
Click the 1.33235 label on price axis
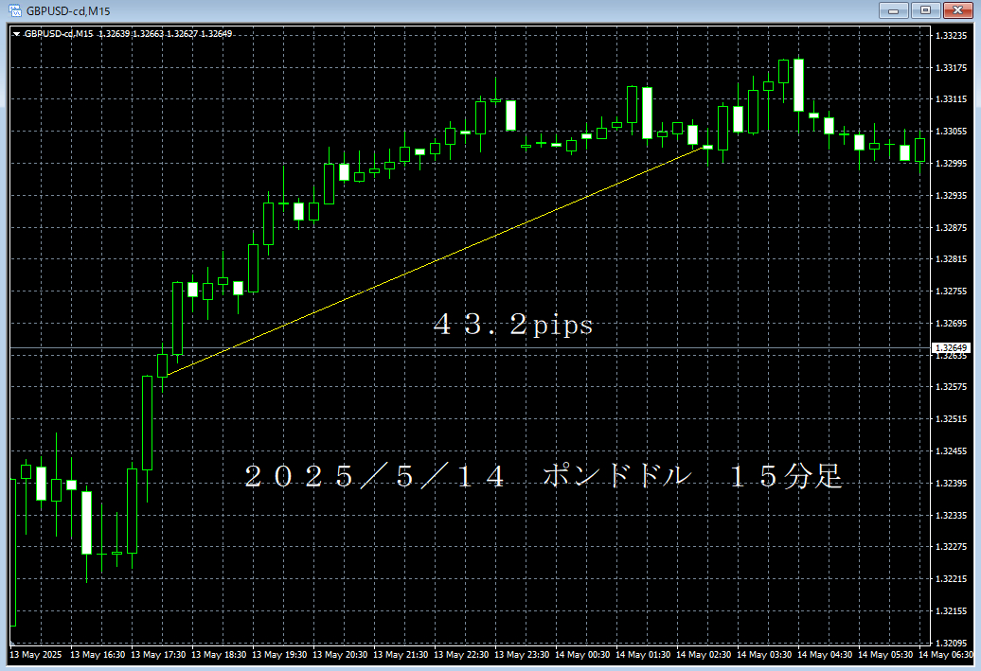coord(951,35)
